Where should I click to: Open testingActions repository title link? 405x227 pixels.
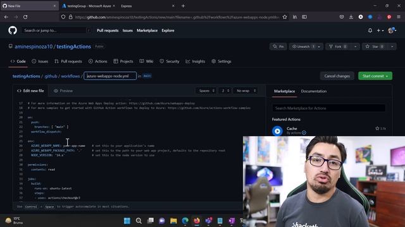tap(73, 47)
